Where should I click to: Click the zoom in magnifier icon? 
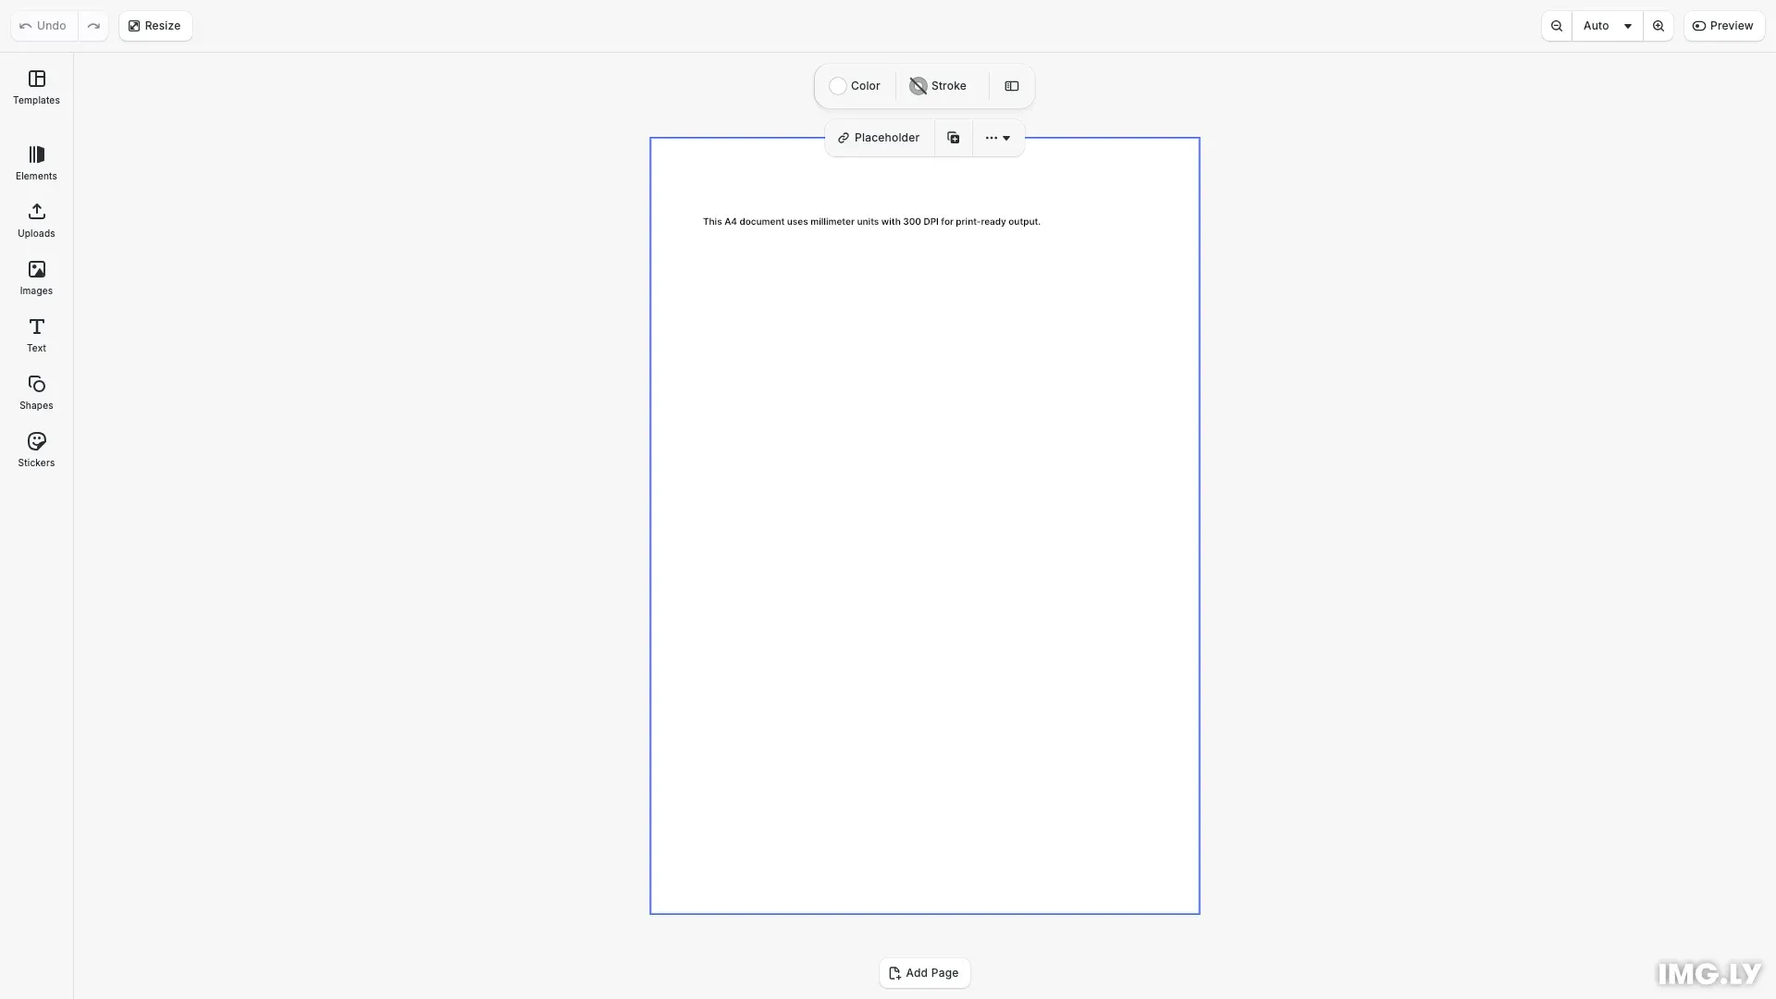pyautogui.click(x=1659, y=25)
